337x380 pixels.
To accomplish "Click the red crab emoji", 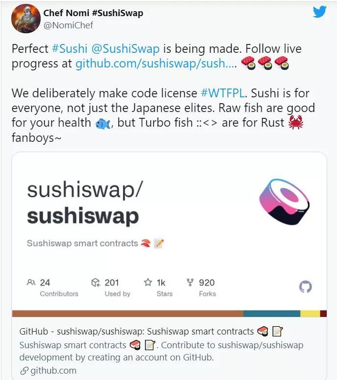I will click(295, 122).
